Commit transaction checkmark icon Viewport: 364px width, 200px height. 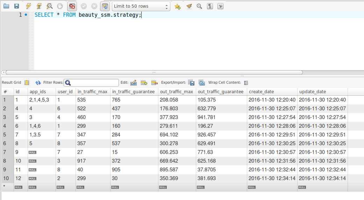pos(84,6)
